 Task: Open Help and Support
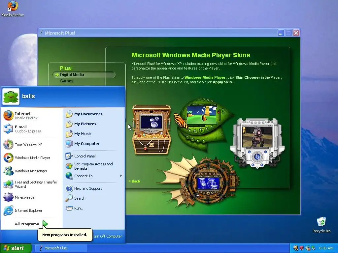coord(94,188)
